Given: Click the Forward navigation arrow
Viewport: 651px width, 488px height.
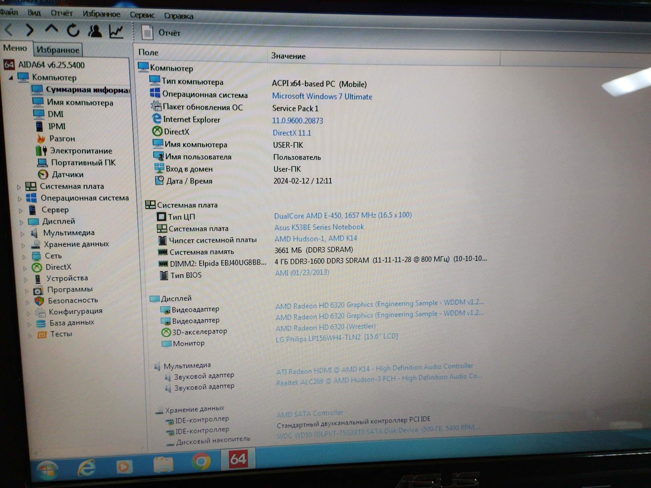Looking at the screenshot, I should (x=30, y=30).
